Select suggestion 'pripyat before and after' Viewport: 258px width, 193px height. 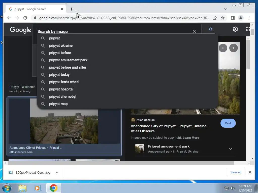[127, 67]
